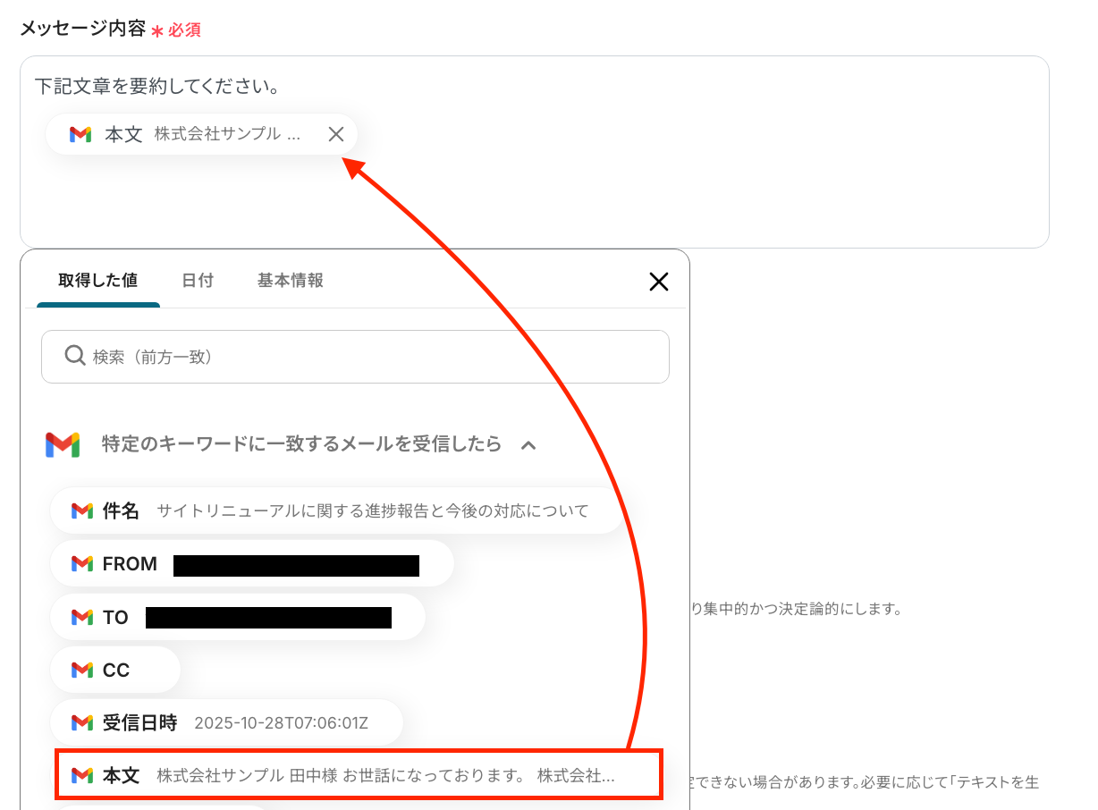Select the 受信日時 value chip
Screen dimensions: 1098x810
(226, 722)
